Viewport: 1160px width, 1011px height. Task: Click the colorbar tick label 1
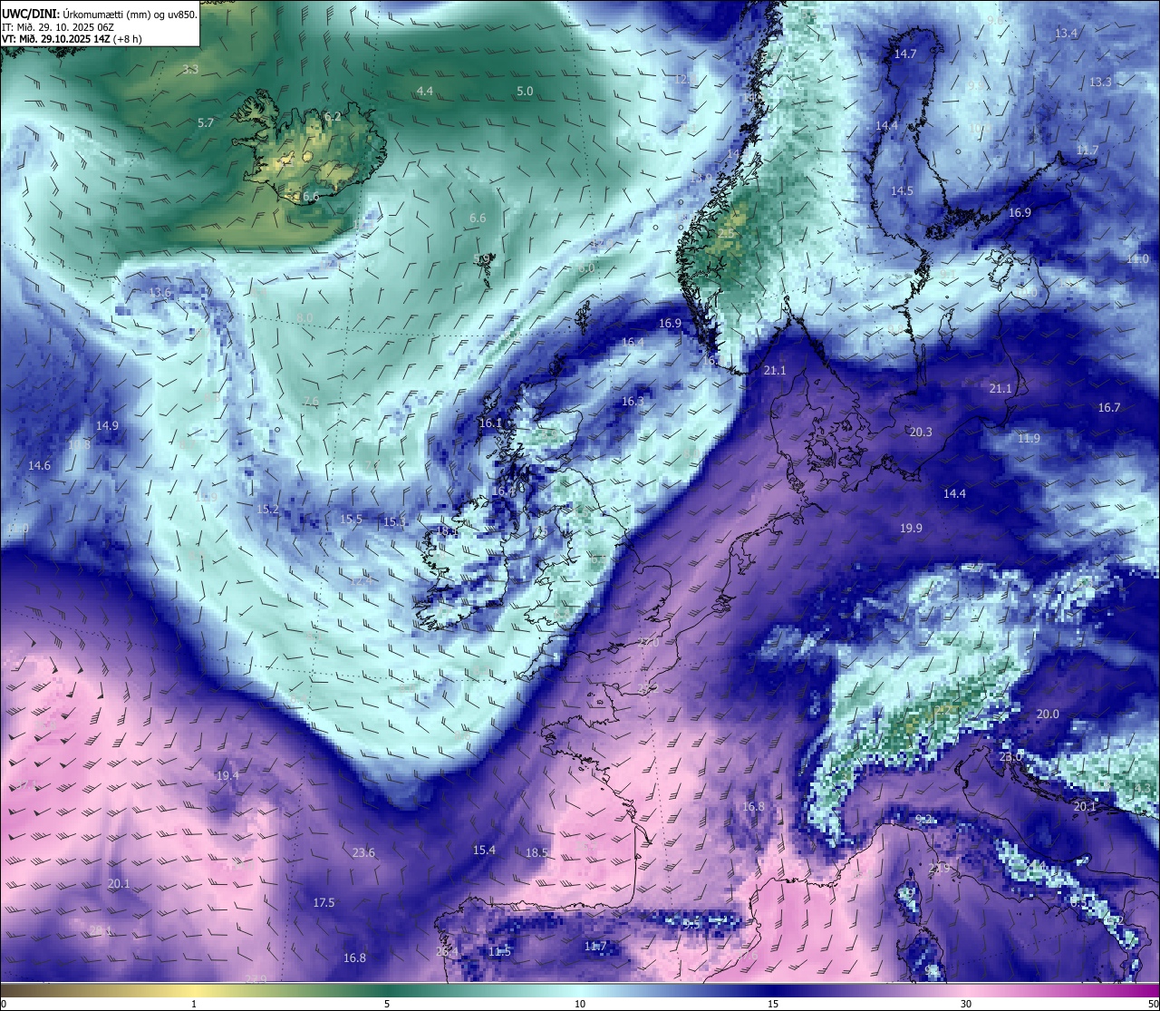pyautogui.click(x=194, y=1004)
